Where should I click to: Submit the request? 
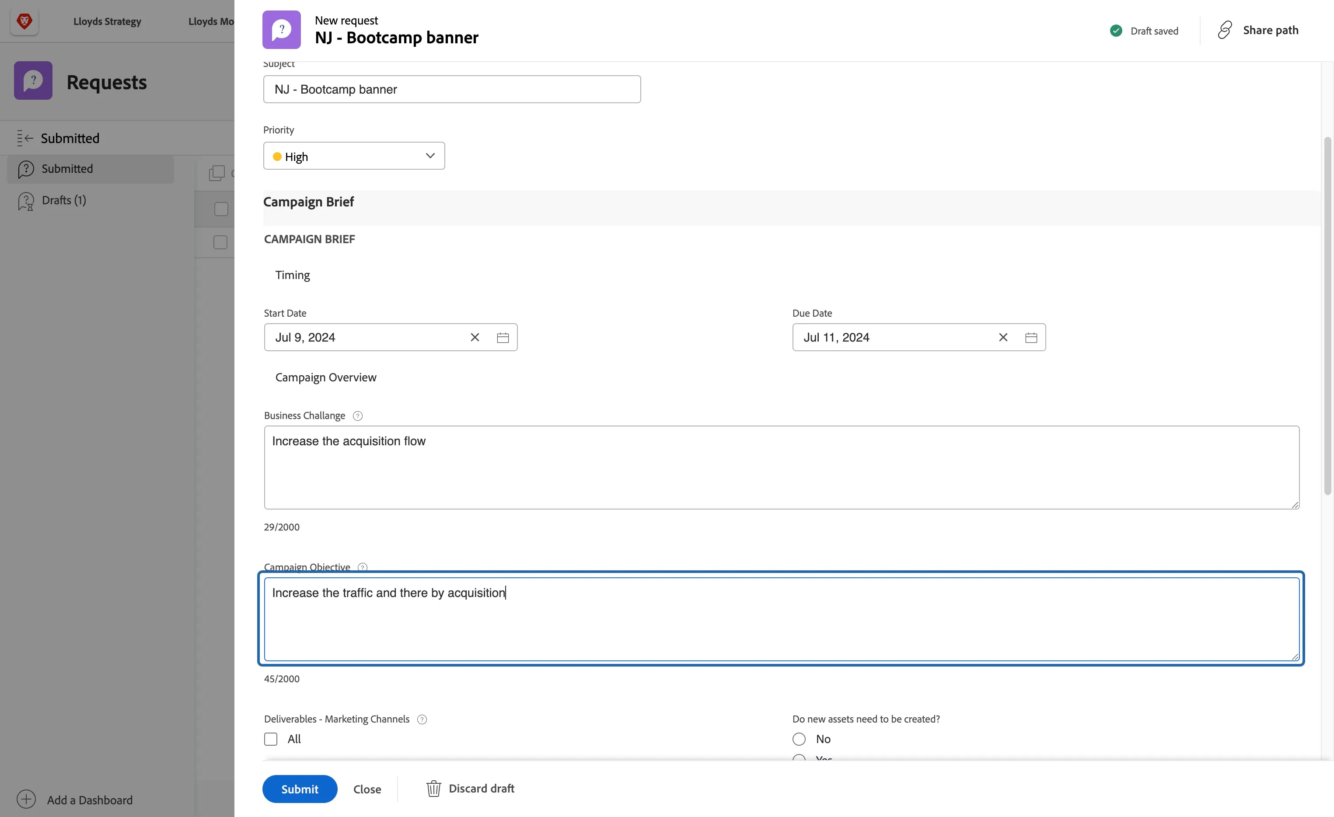[300, 789]
